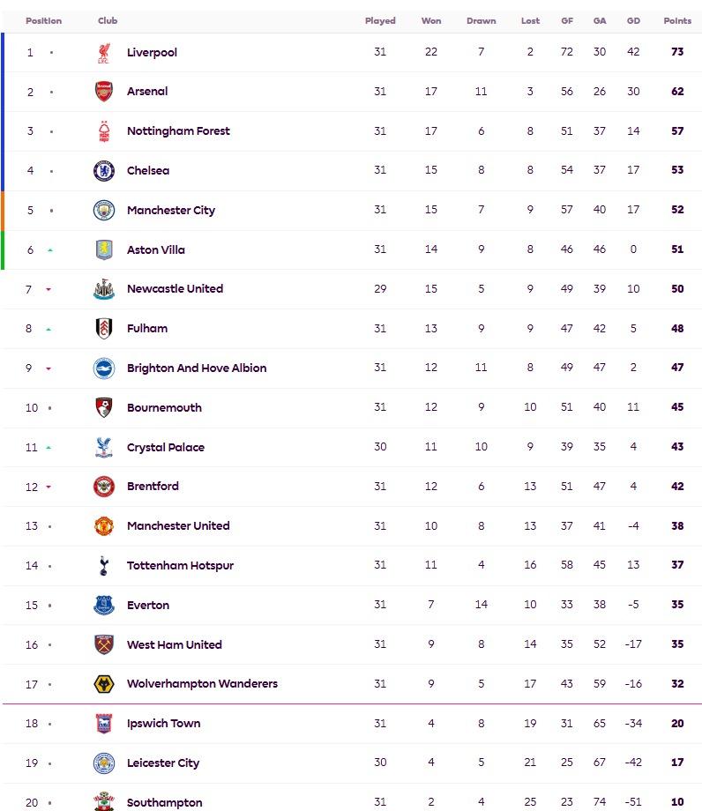Open the Brighton And Hove Albion link
The width and height of the screenshot is (702, 811).
196,368
